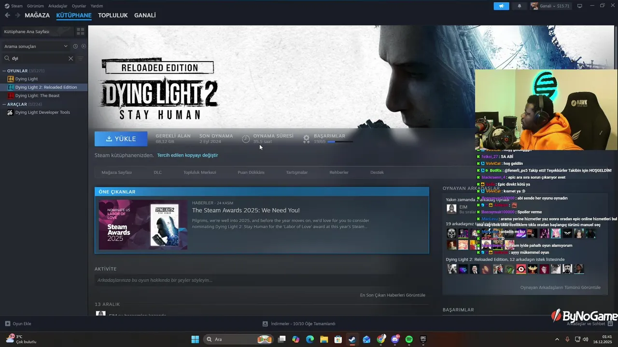Open the Oyunlar menu
Image resolution: width=618 pixels, height=347 pixels.
[x=79, y=6]
